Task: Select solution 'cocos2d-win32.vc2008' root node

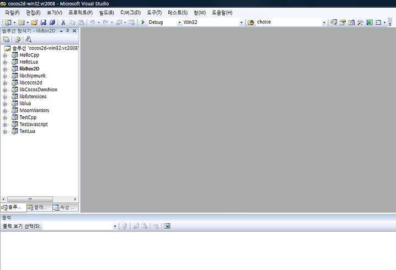Action: click(x=46, y=48)
